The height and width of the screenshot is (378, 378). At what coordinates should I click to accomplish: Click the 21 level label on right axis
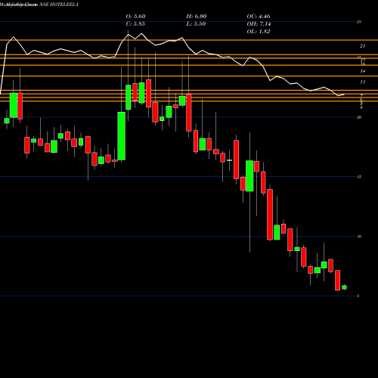tap(362, 46)
